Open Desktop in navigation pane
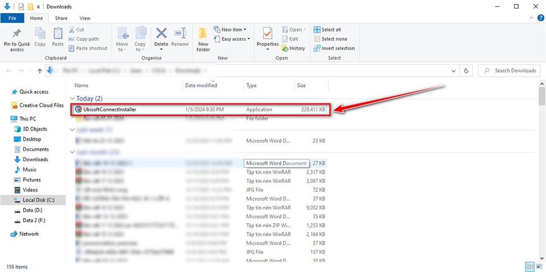Viewport: 546px width, 272px height. [x=27, y=139]
